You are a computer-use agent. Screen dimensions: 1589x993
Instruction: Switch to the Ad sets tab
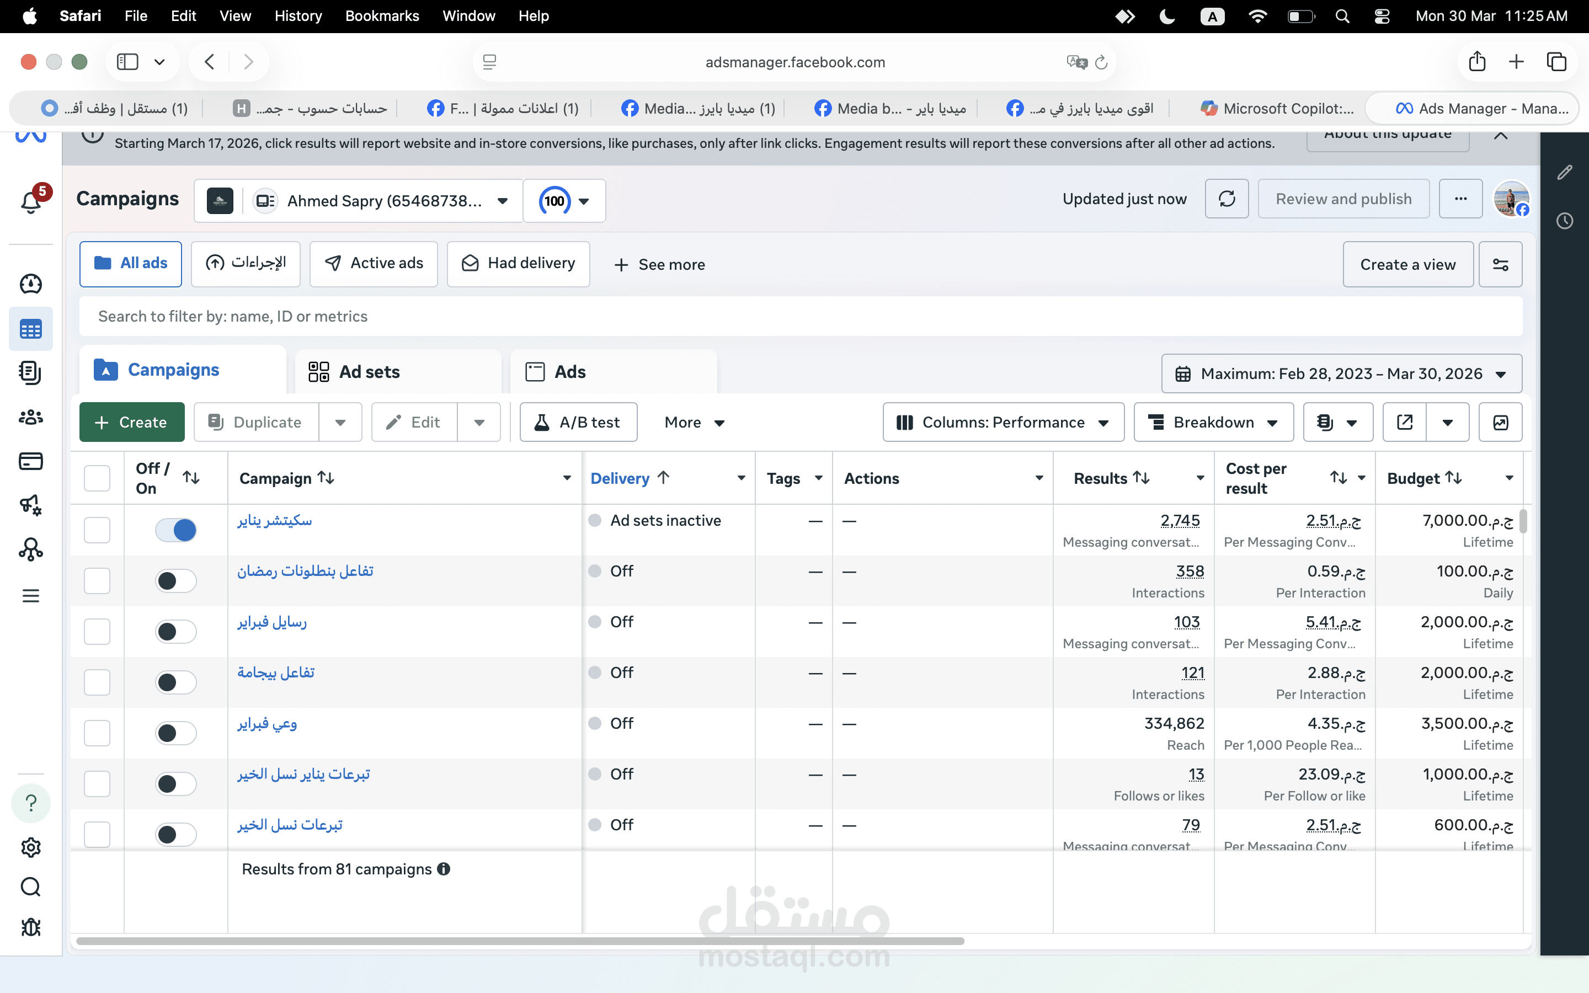tap(398, 372)
